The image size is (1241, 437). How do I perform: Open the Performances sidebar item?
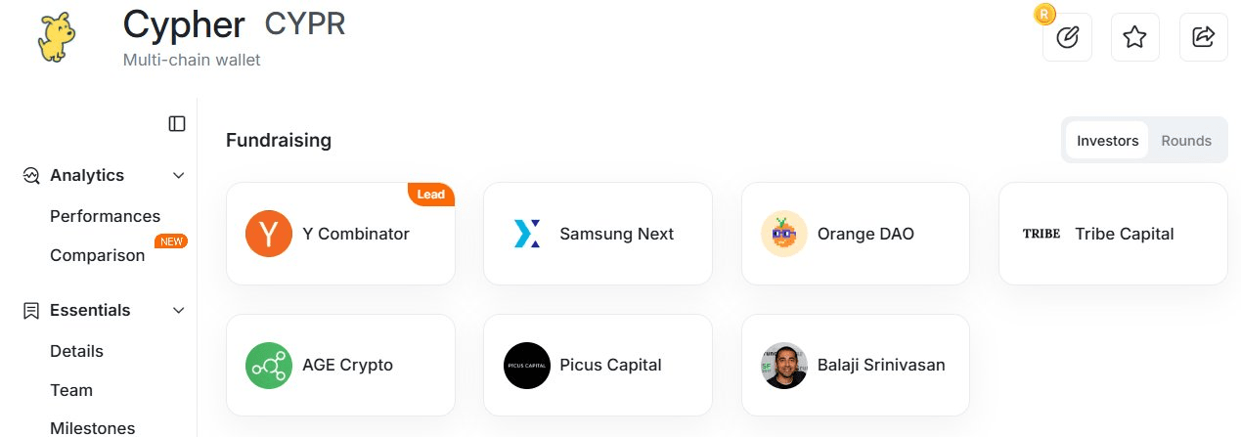(x=105, y=216)
